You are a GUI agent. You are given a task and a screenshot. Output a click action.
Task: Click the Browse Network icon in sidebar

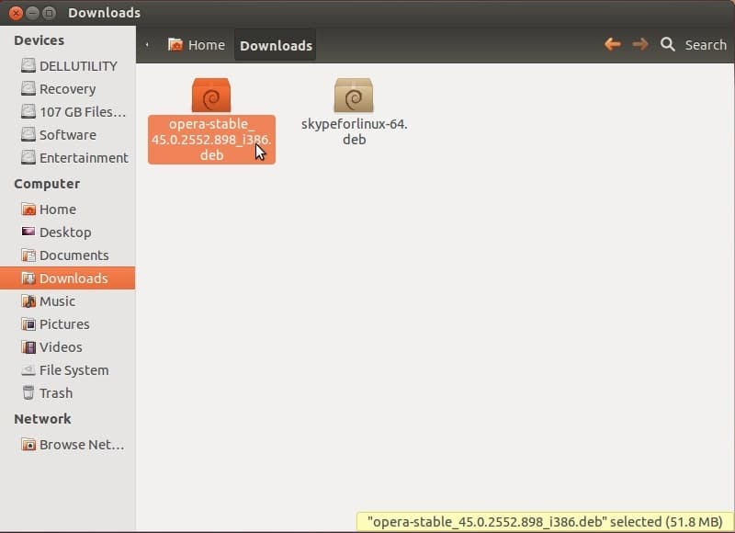[x=28, y=444]
